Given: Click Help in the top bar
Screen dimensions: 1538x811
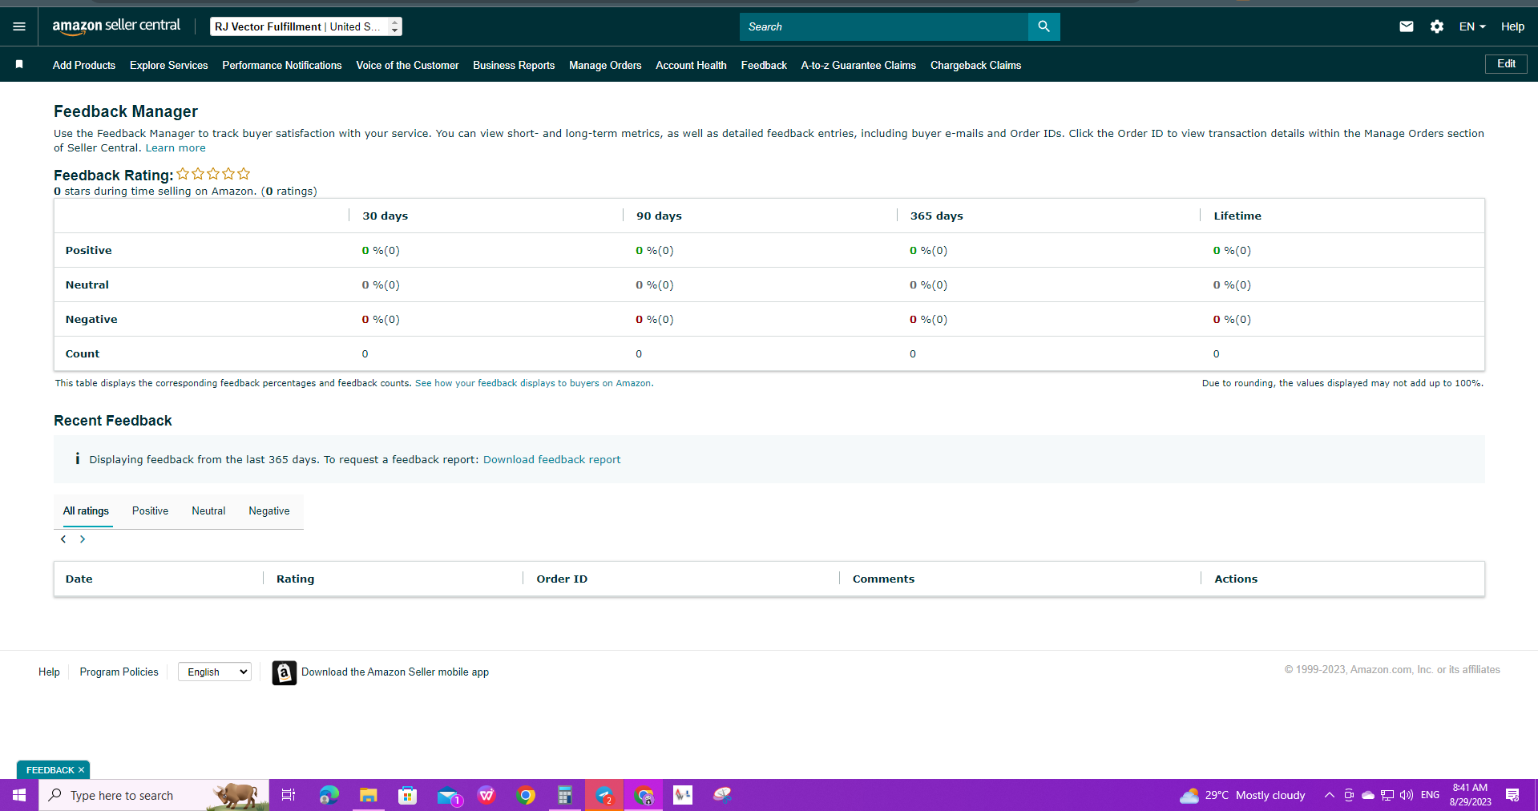Looking at the screenshot, I should point(1512,26).
